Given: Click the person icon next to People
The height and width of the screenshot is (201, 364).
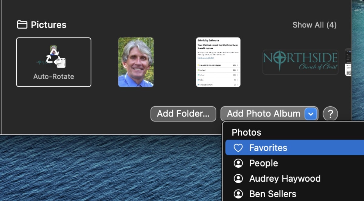Looking at the screenshot, I should 238,163.
